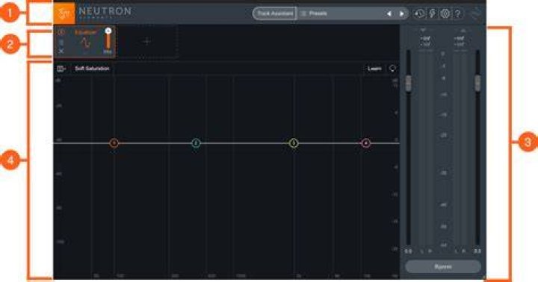Screen dimensions: 538x282
Task: Click the Bypass button
Action: [x=443, y=266]
